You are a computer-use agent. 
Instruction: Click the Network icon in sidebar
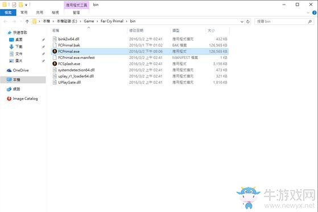pyautogui.click(x=9, y=89)
